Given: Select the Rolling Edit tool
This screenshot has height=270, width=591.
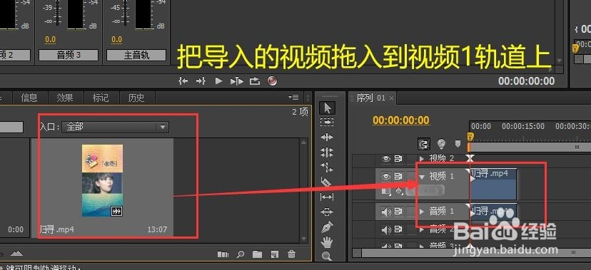Looking at the screenshot, I should [x=327, y=152].
